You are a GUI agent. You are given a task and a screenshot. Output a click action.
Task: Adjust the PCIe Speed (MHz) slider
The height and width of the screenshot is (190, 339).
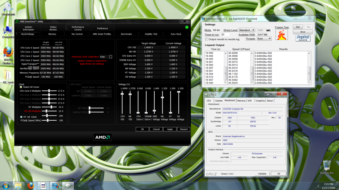point(49,120)
